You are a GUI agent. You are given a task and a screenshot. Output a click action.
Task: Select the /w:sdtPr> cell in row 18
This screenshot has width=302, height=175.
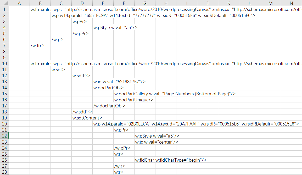[x=82, y=112]
